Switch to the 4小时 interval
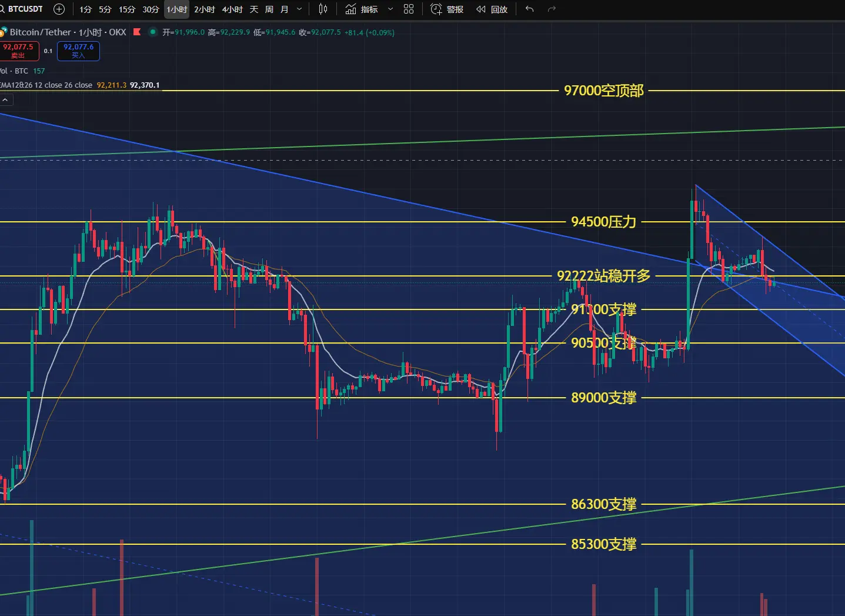Viewport: 845px width, 616px height. [232, 9]
